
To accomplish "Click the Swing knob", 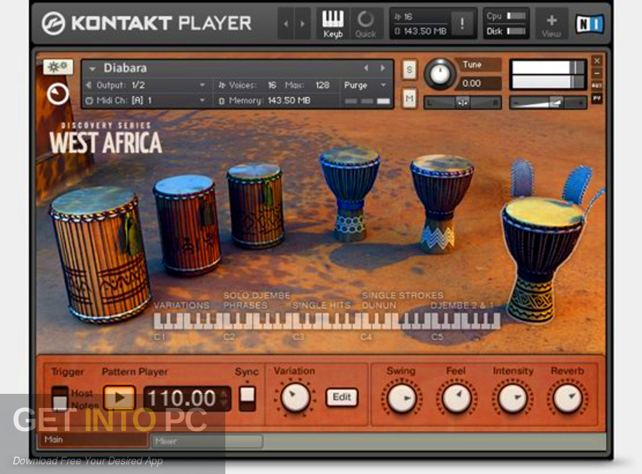I will 402,398.
